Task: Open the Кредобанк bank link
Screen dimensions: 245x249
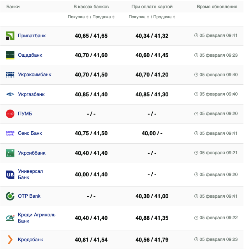Action: tap(30, 240)
